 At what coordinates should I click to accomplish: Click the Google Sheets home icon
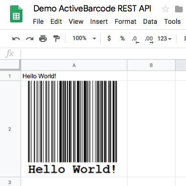[x=16, y=14]
